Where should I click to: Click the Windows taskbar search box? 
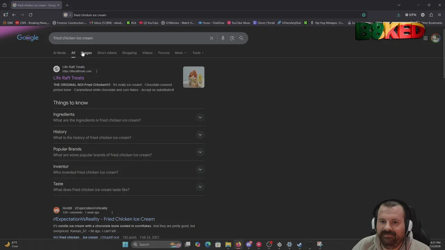point(157,244)
